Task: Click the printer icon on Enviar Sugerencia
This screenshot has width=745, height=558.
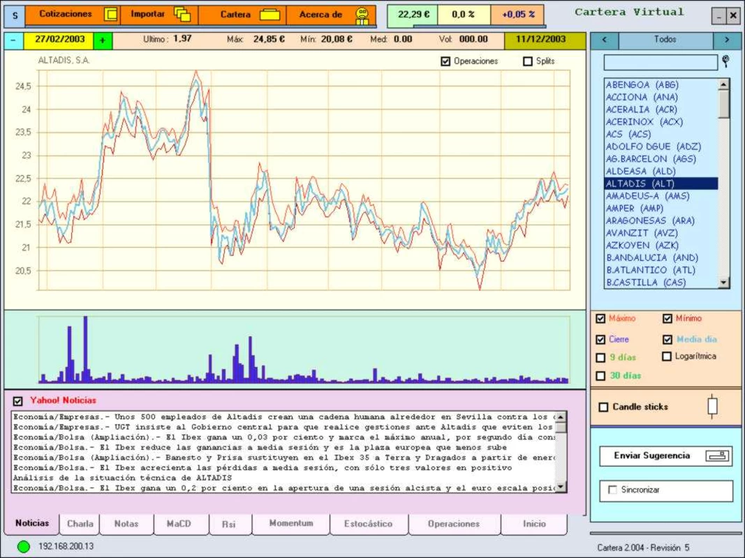Action: coord(718,456)
